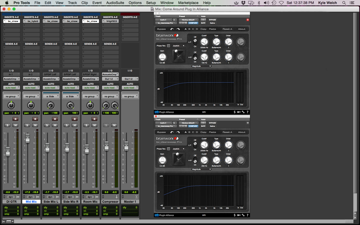
Task: Click red target button in upper plugin header
Action: point(248,20)
